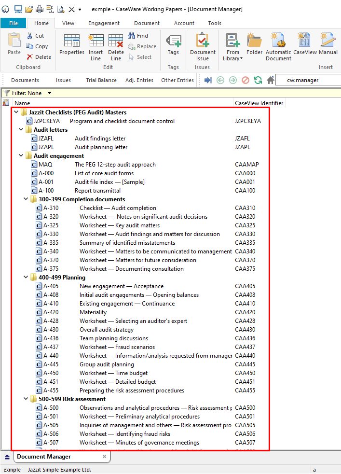
Task: Switch to the Document ribbon tab
Action: click(x=147, y=23)
